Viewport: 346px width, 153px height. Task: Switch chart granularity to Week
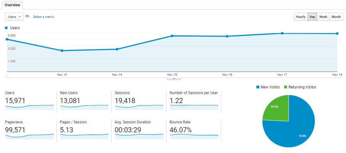[x=323, y=17]
